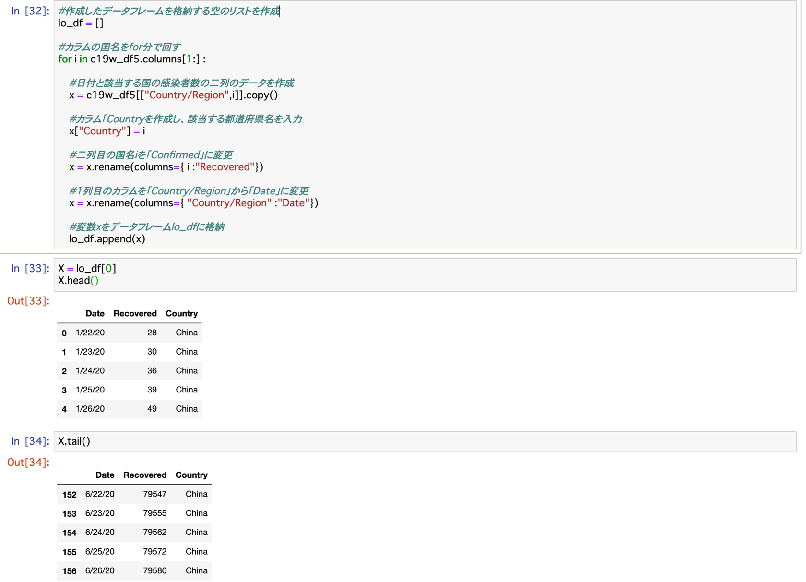Click the 1/26/20 date cell

(90, 409)
